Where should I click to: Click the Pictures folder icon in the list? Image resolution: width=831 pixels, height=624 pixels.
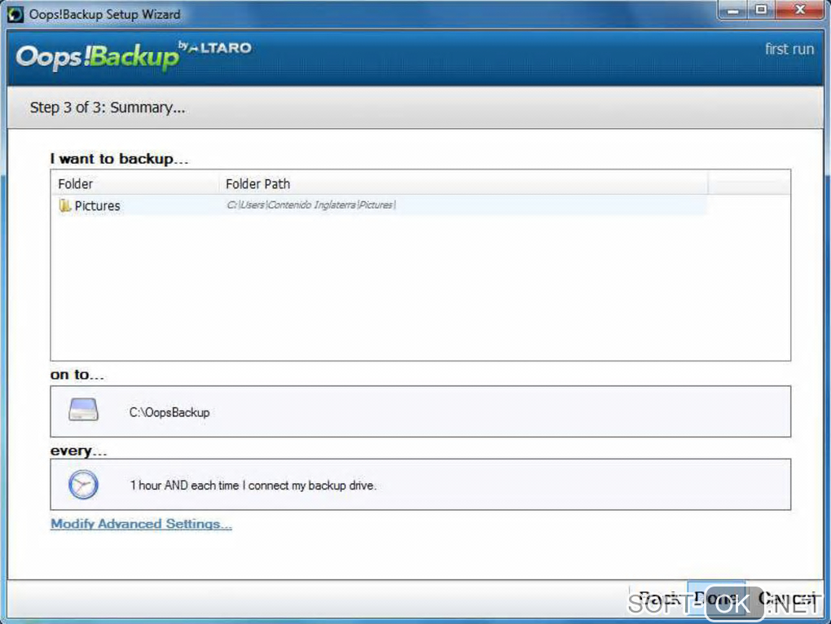tap(64, 205)
